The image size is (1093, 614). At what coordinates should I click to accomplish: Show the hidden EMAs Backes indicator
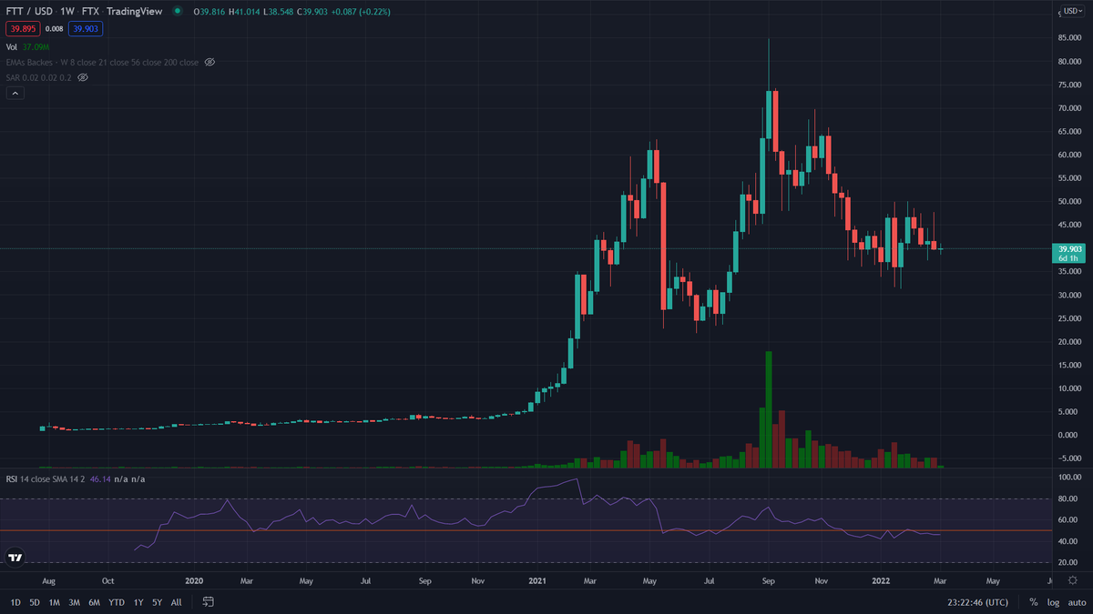[209, 62]
